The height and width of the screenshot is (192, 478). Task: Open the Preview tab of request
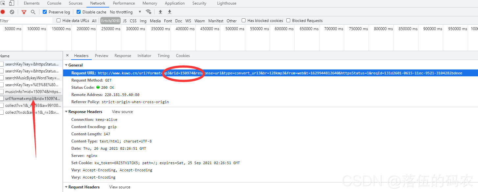coord(102,56)
